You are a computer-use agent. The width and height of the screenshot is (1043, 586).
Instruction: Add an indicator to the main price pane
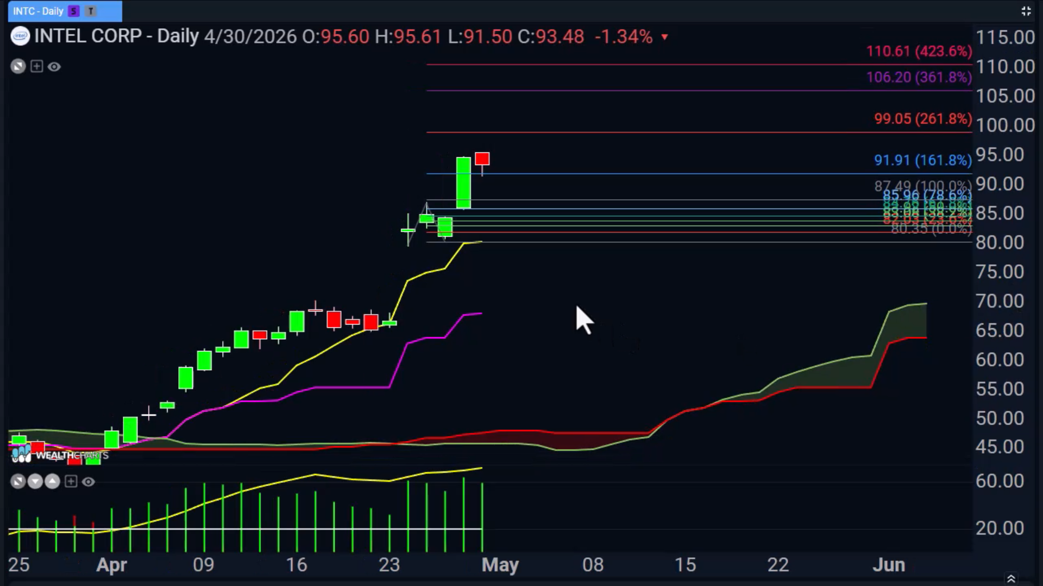point(36,66)
